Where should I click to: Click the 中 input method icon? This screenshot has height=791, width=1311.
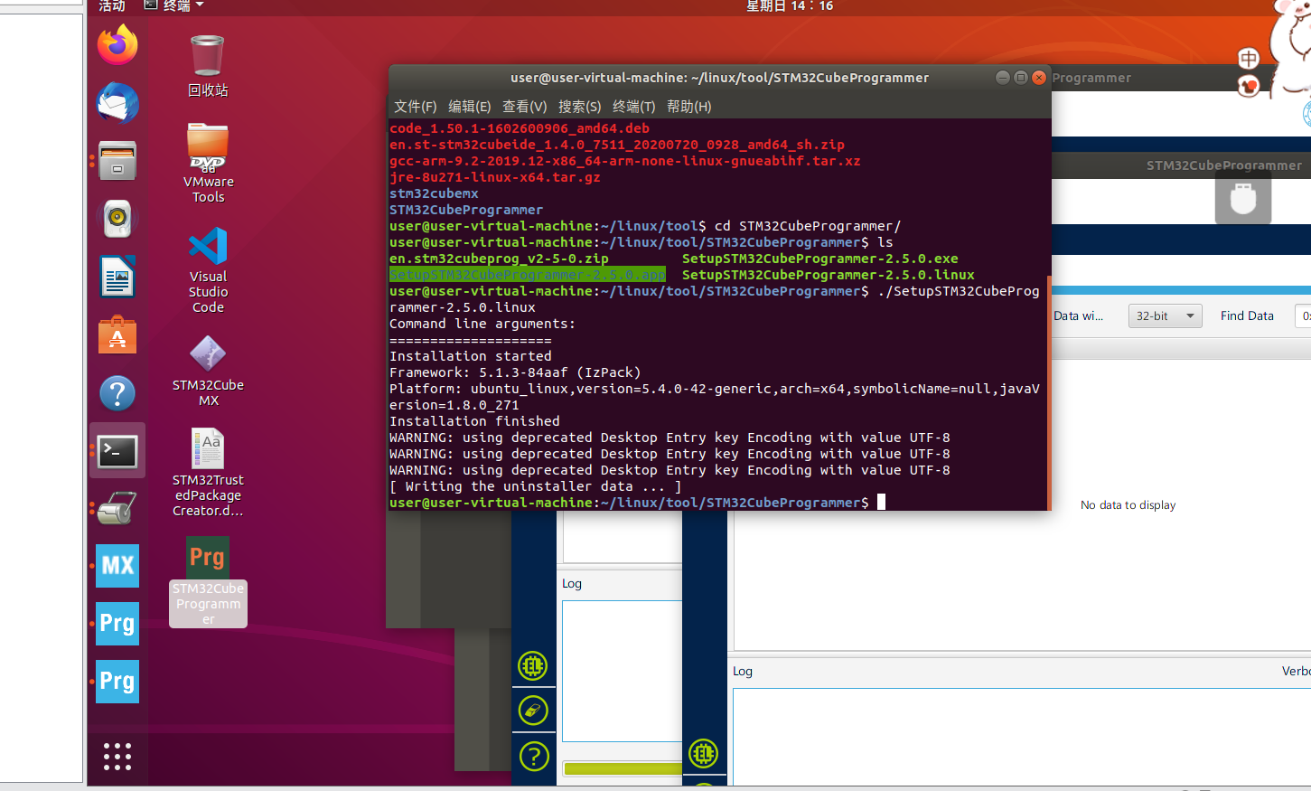pos(1249,59)
